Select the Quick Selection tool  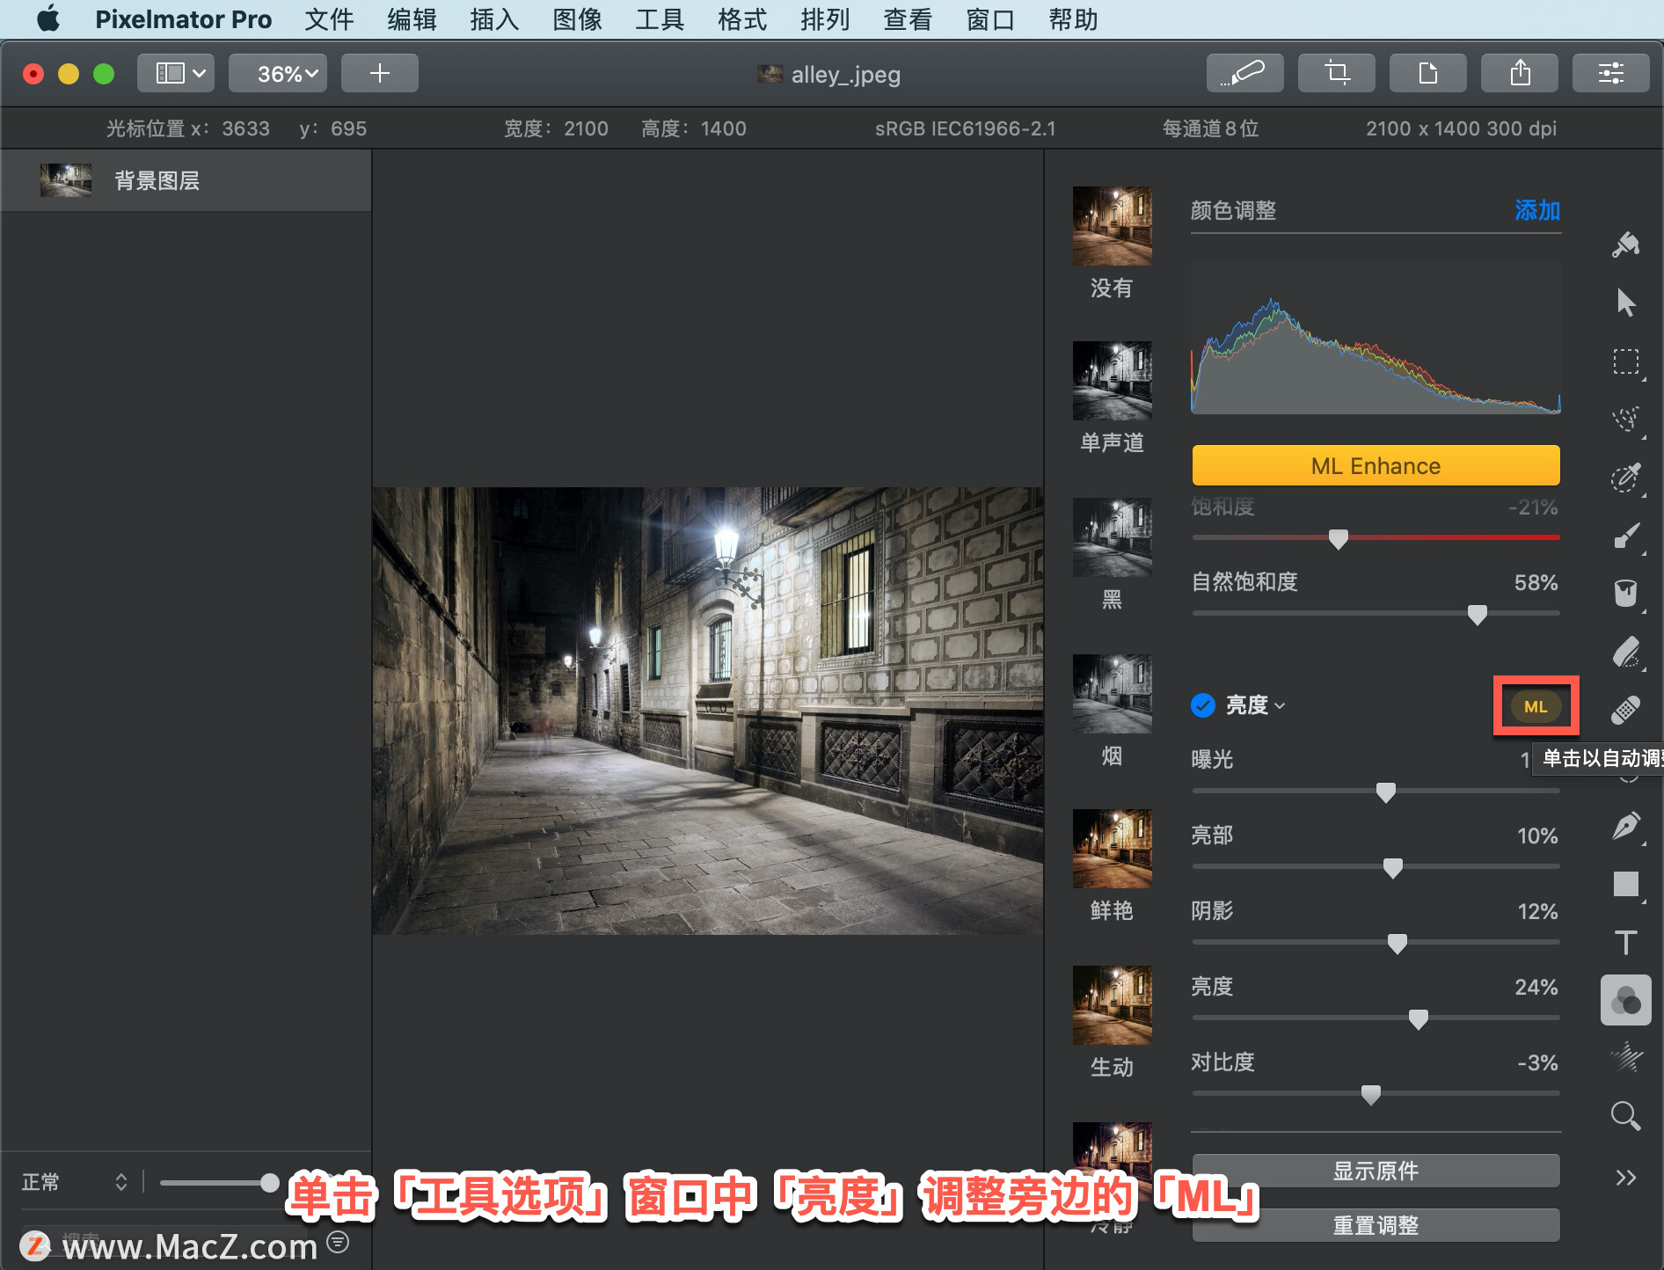point(1625,420)
